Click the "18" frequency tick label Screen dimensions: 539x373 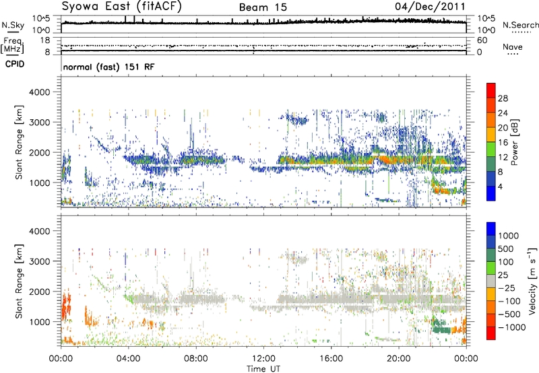coord(45,40)
